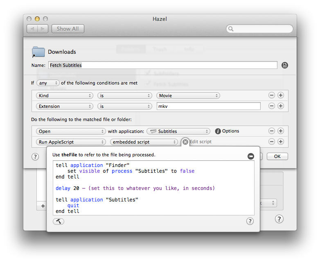
Task: Open the embedded script dropdown
Action: (x=144, y=142)
